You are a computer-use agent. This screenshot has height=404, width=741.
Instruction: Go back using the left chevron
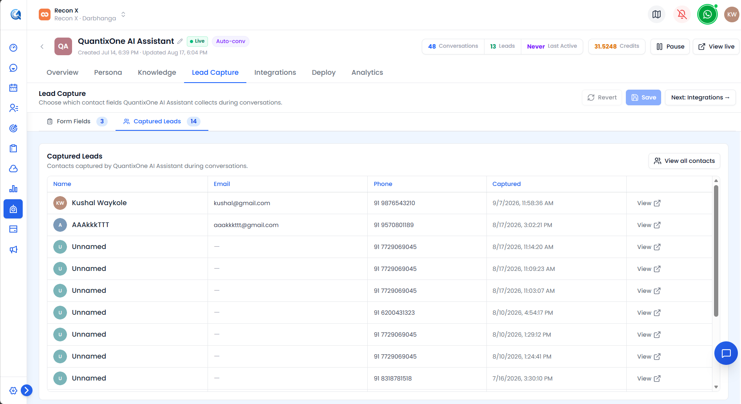pyautogui.click(x=42, y=47)
